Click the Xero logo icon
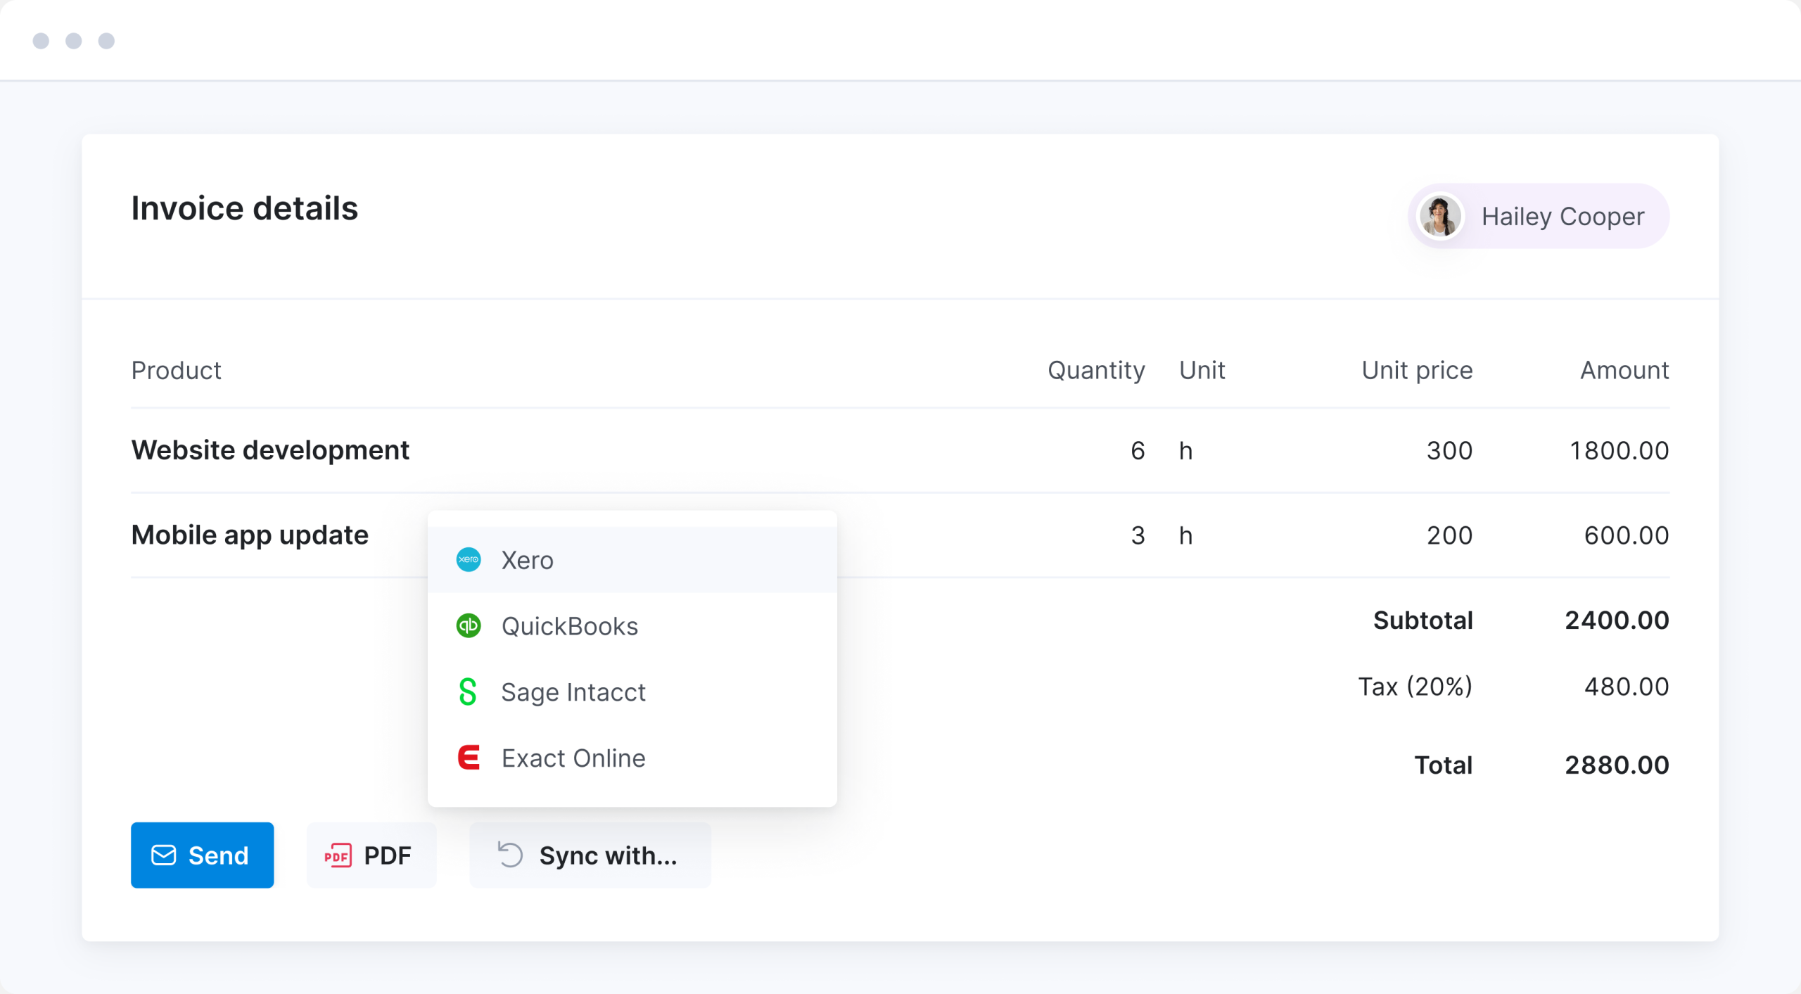The image size is (1801, 994). 469,560
